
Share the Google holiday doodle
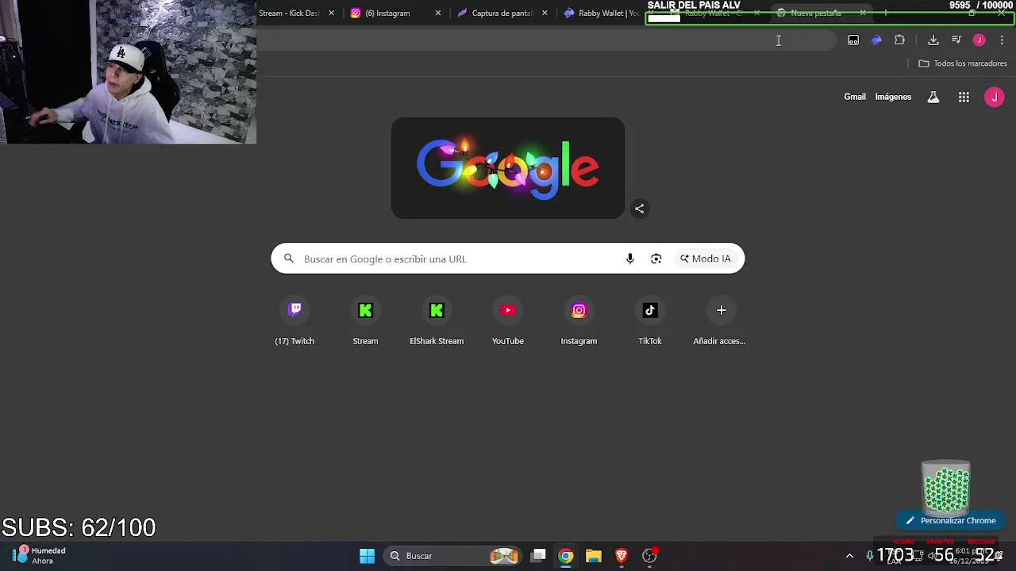tap(640, 209)
